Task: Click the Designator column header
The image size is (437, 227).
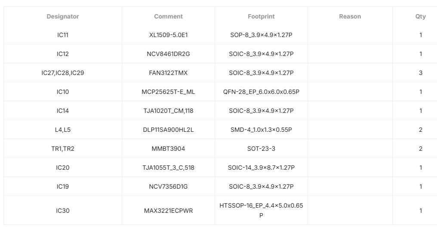Action: coord(63,16)
